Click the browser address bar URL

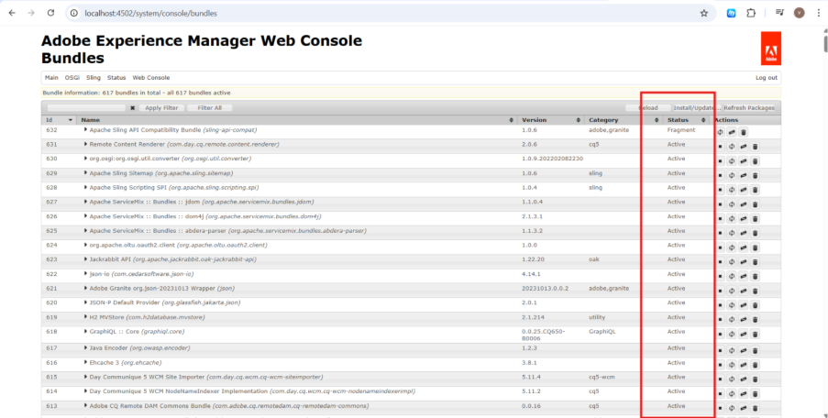tap(150, 13)
